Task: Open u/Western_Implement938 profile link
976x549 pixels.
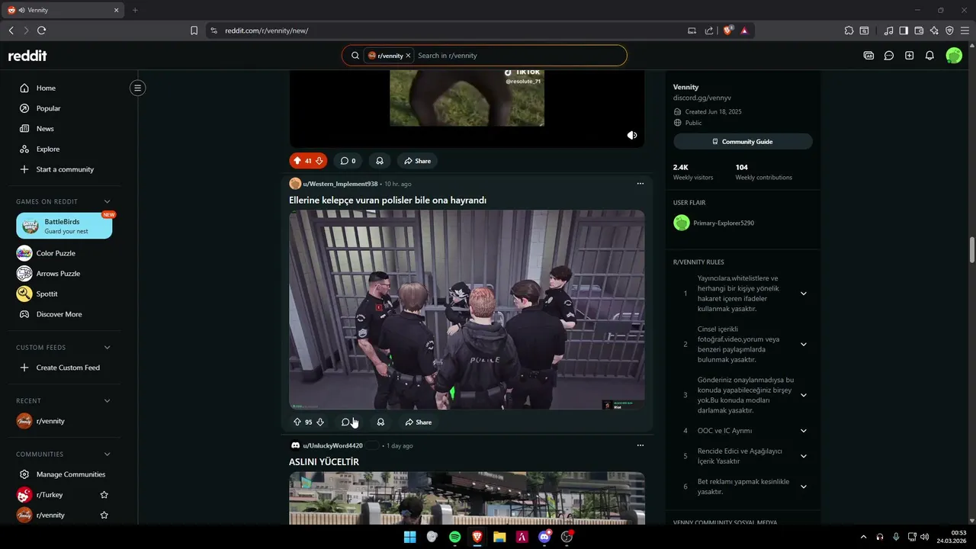Action: pos(340,184)
